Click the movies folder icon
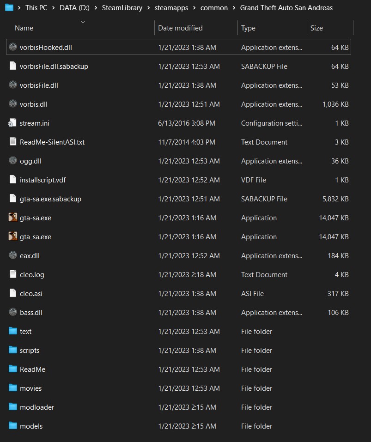This screenshot has height=442, width=371. coord(12,388)
